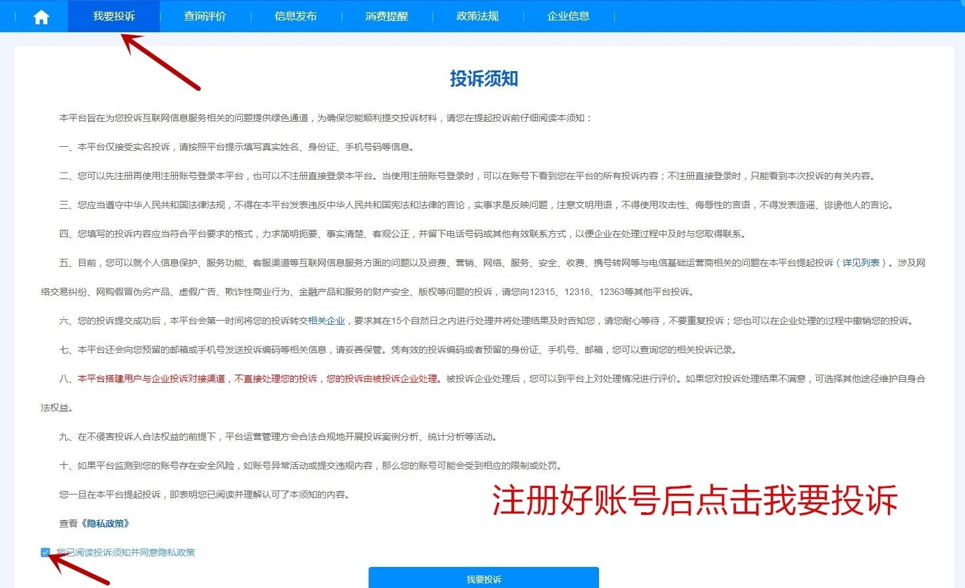Open the 相关企业 link in notice item six
The width and height of the screenshot is (965, 588).
[x=328, y=321]
